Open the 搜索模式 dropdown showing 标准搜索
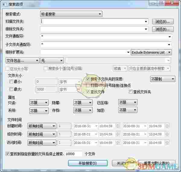 71,14
